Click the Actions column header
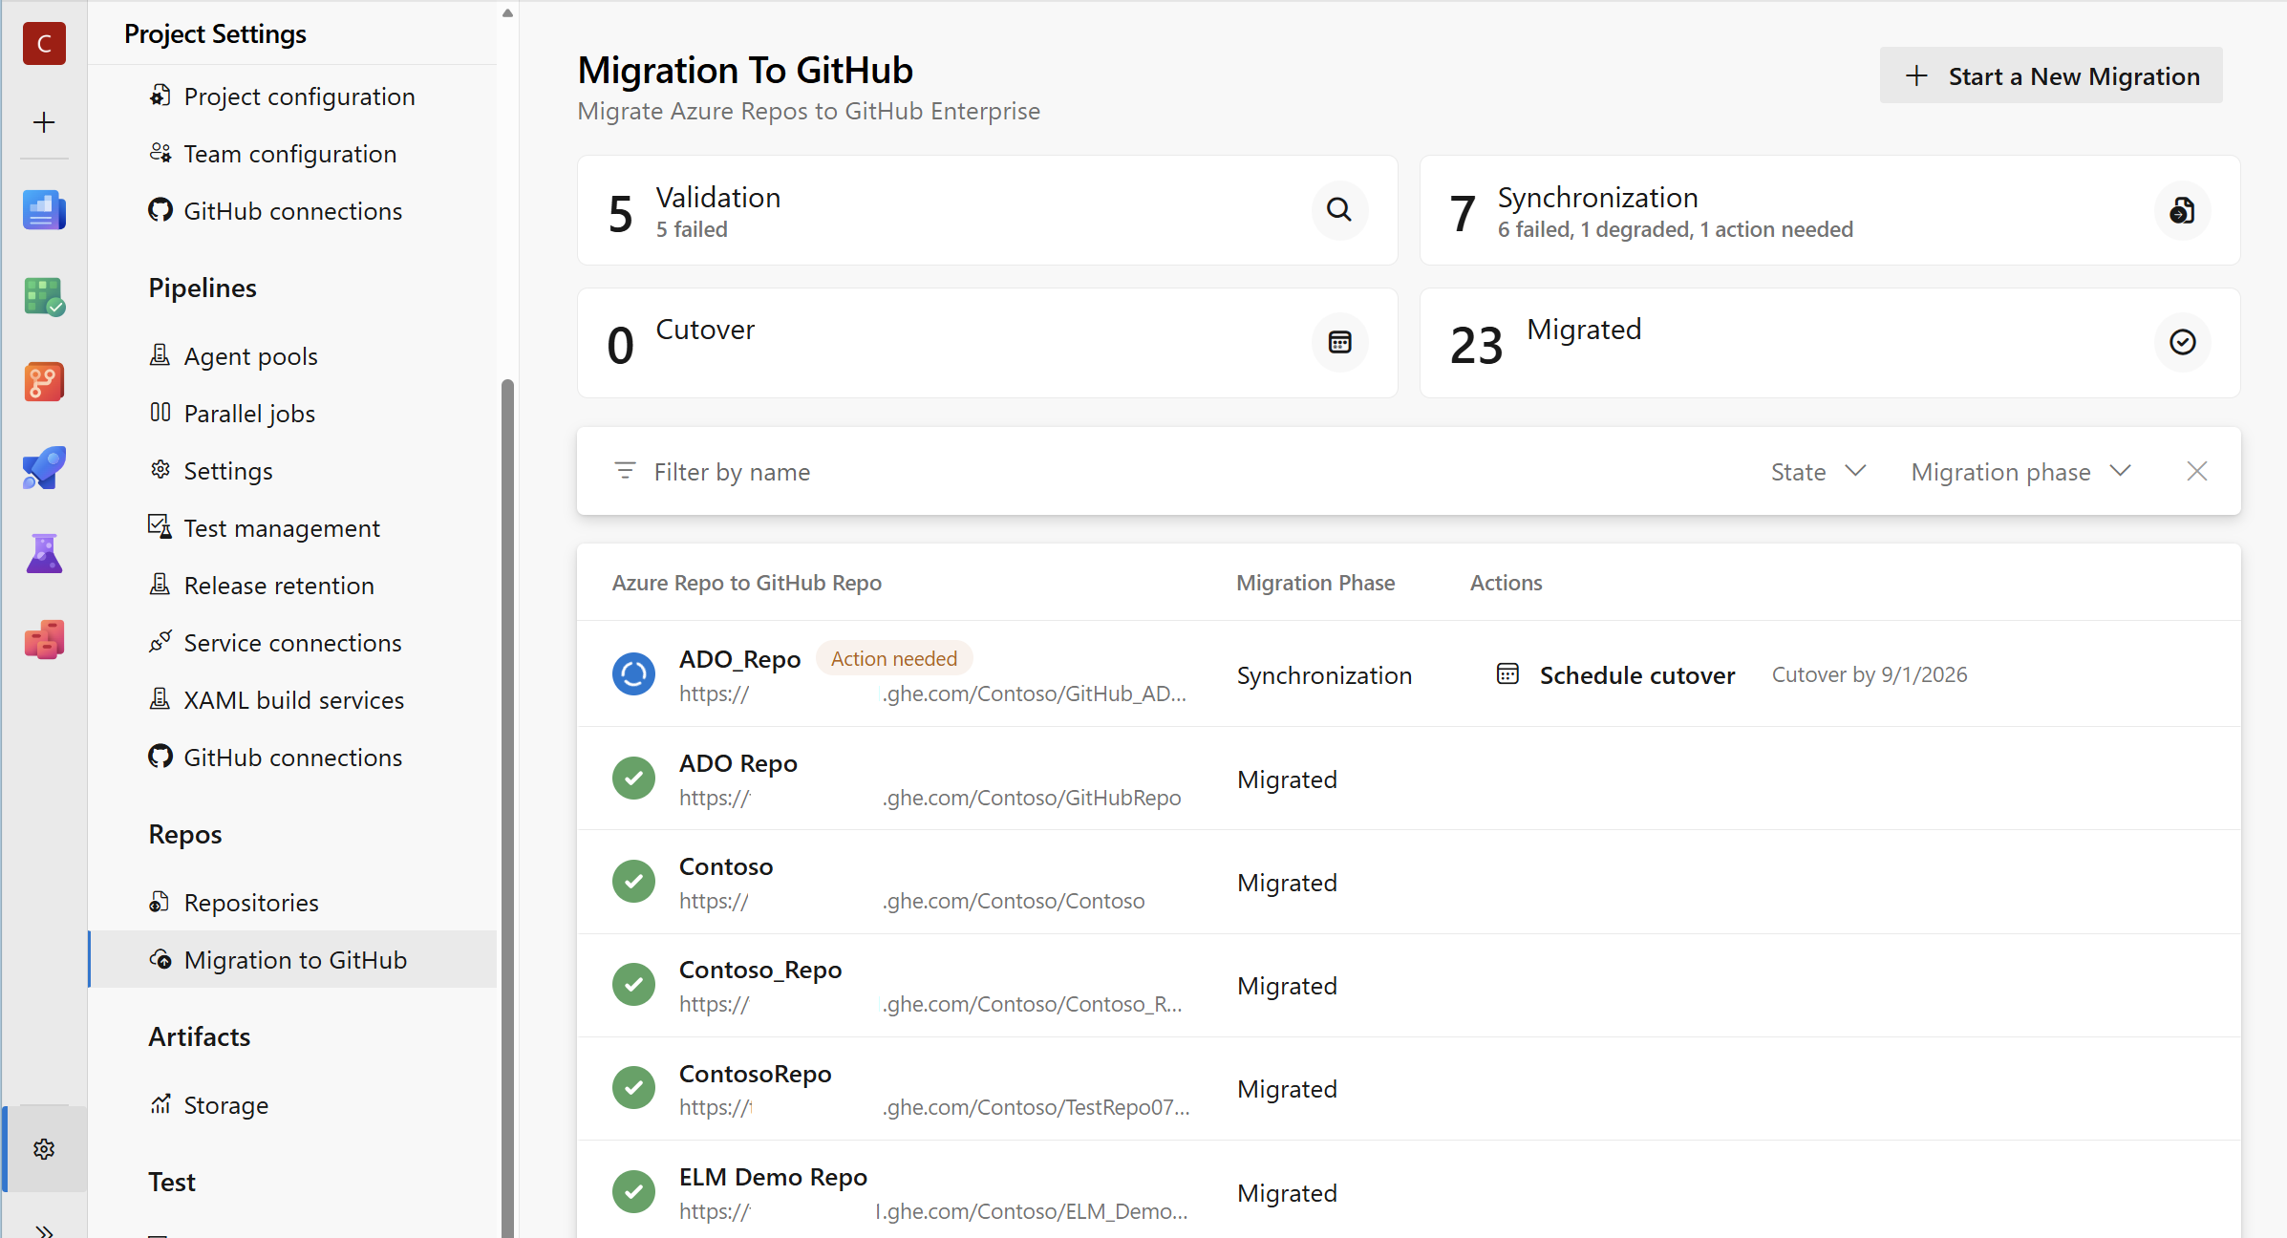Screen dimensions: 2287x1238 1506,583
